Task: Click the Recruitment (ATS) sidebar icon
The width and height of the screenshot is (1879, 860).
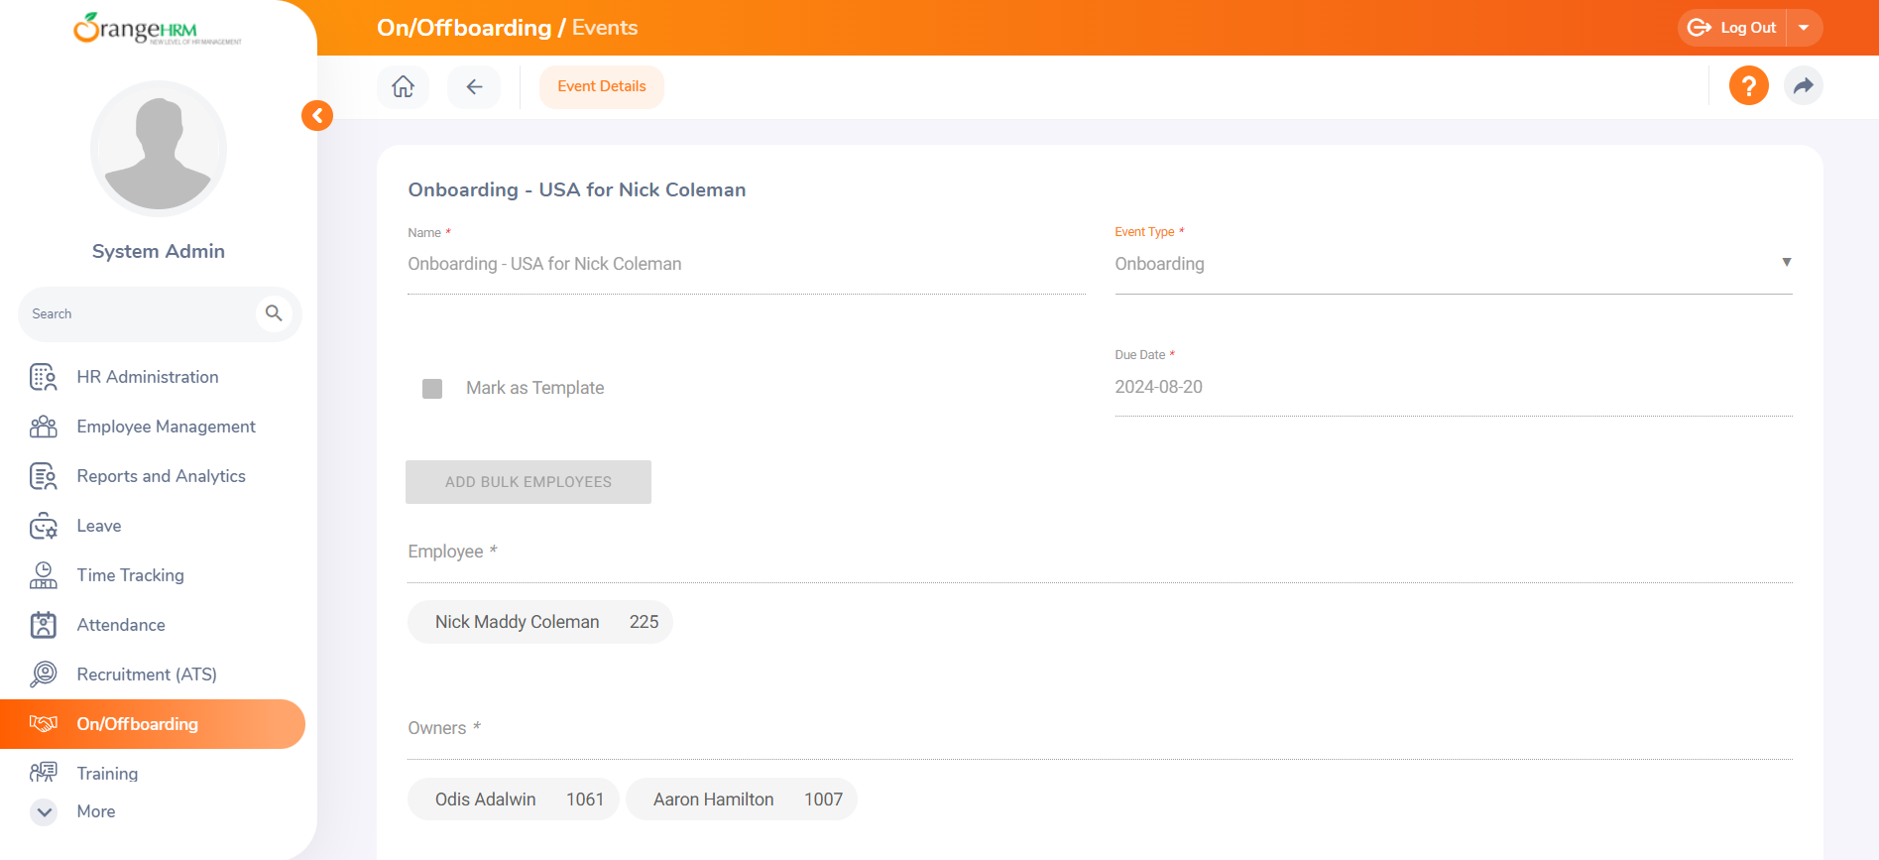Action: (44, 675)
